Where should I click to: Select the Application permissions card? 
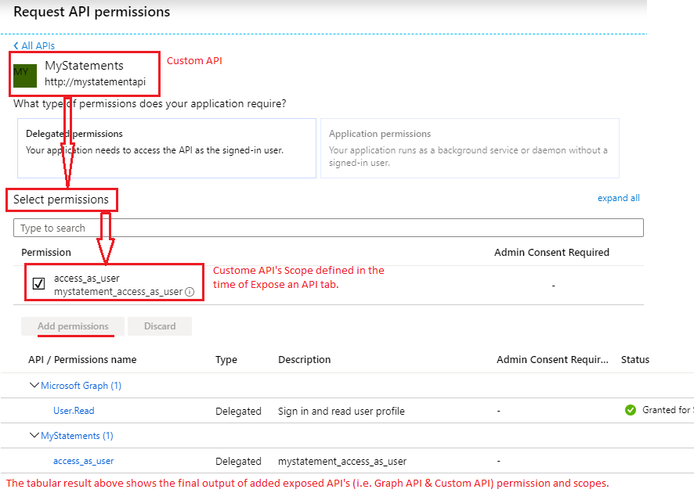469,148
